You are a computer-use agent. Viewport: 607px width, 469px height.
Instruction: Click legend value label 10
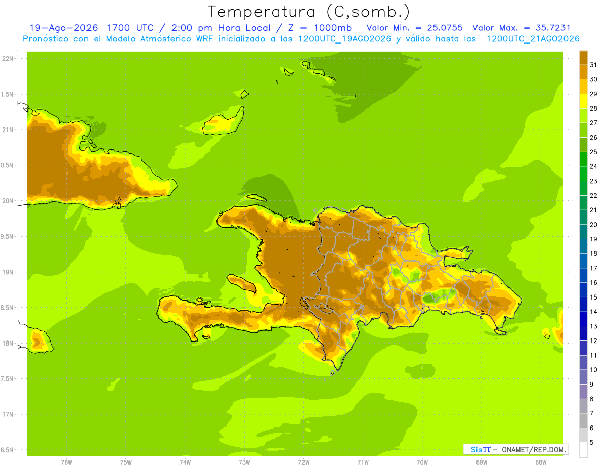(x=593, y=370)
